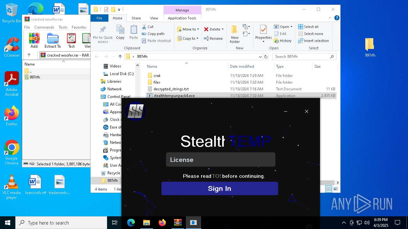
Task: Click the Task View taskbar icon
Action: click(x=115, y=223)
